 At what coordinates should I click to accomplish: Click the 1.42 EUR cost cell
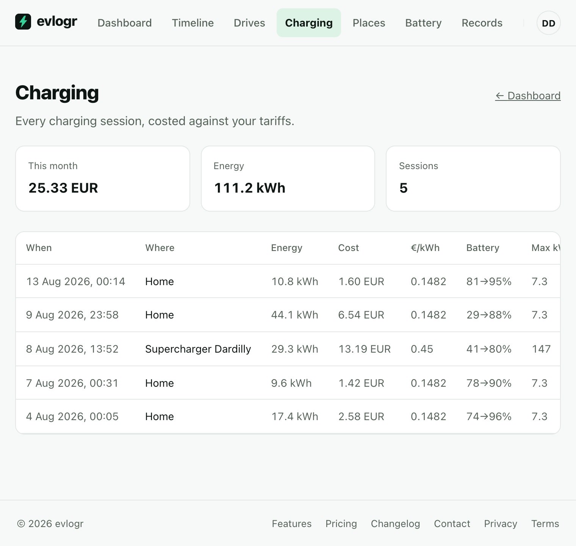coord(361,383)
